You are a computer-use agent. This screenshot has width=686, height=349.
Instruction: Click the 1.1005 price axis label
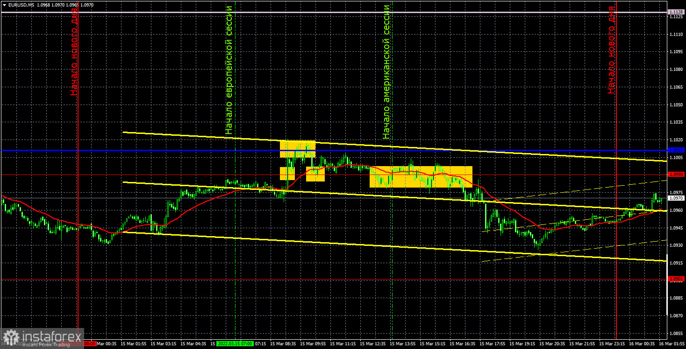coord(676,158)
